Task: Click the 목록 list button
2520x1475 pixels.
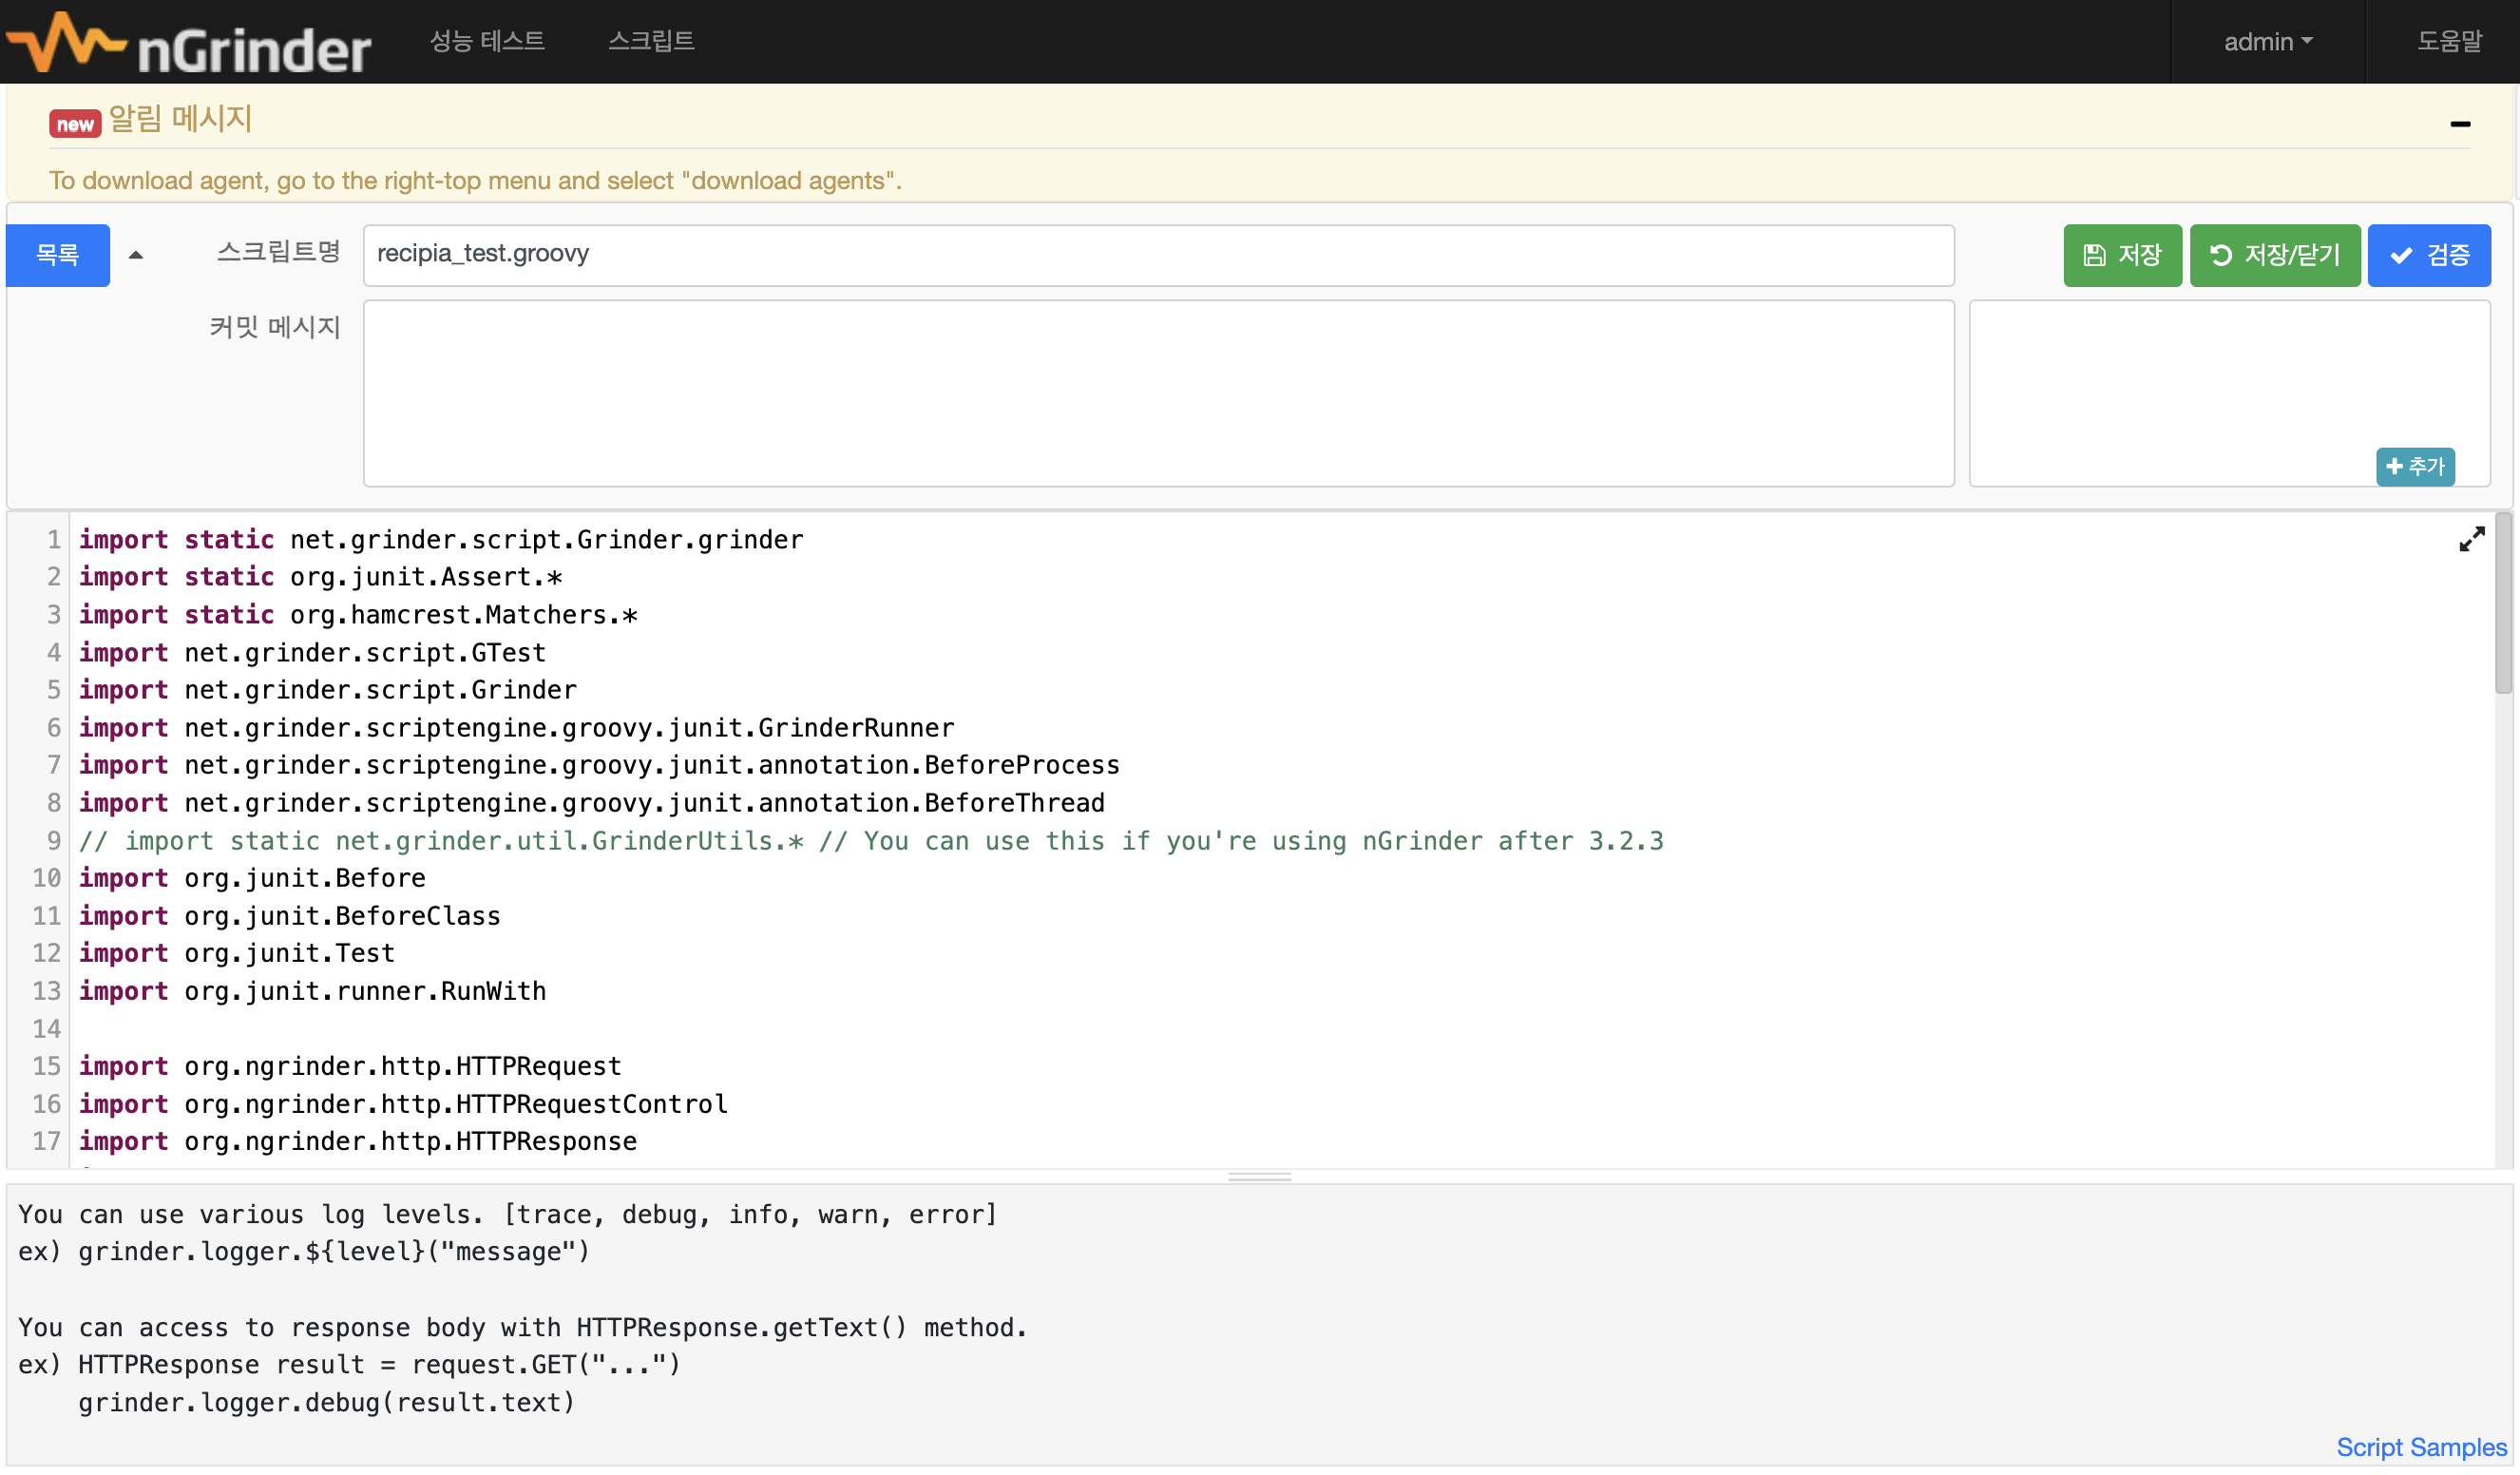Action: coord(58,255)
